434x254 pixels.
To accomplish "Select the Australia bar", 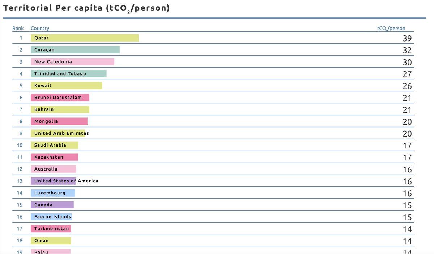I will [x=54, y=169].
